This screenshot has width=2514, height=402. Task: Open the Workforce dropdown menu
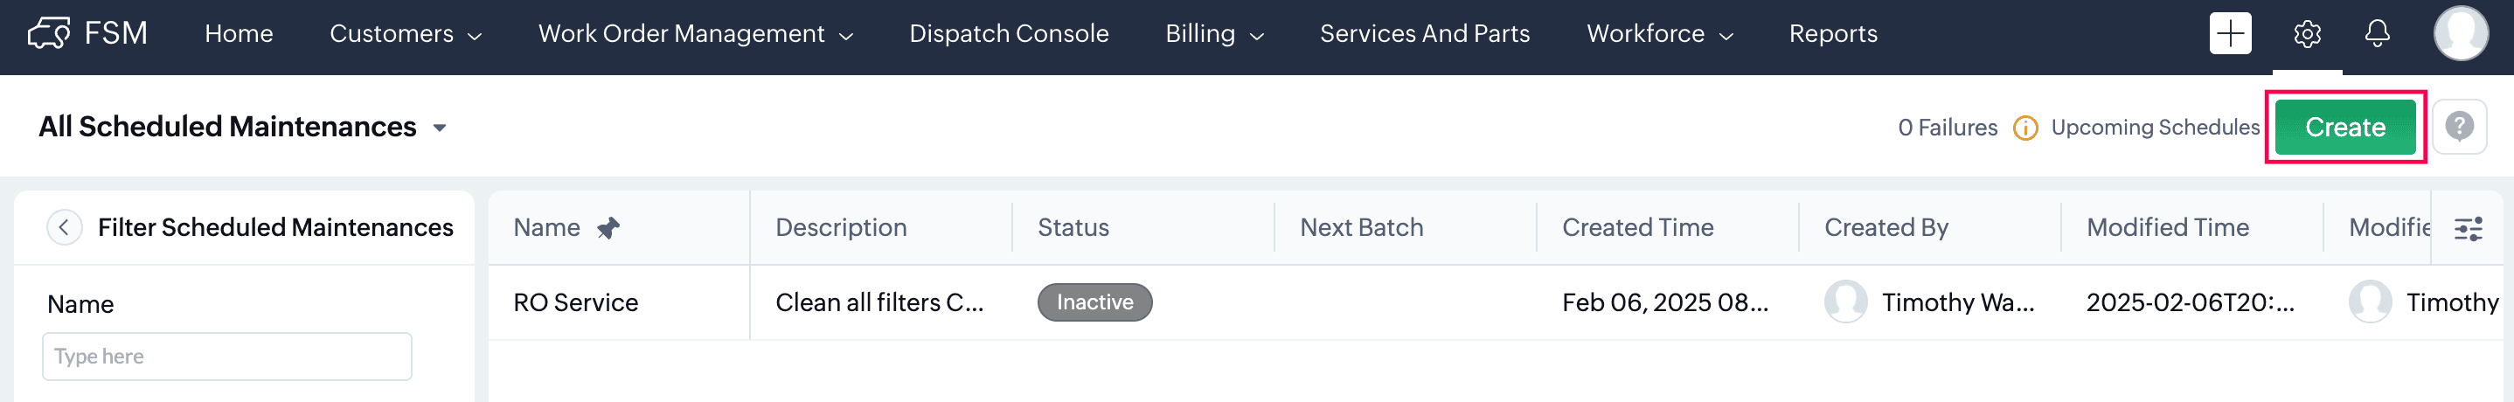tap(1659, 34)
